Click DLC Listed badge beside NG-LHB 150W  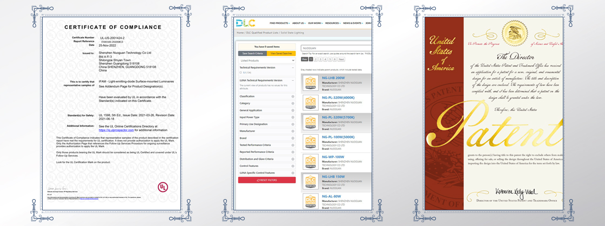point(311,182)
